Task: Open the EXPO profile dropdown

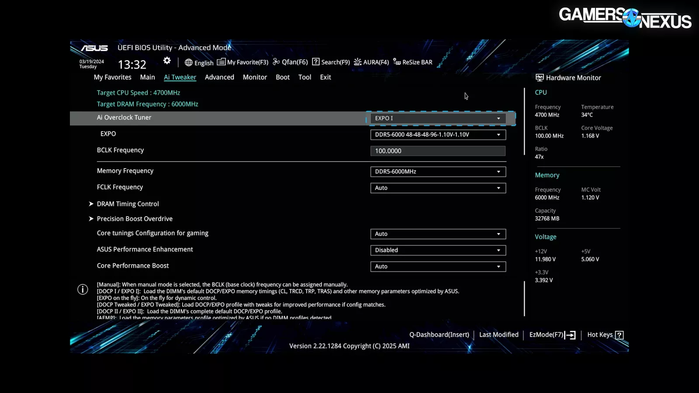Action: [438, 134]
